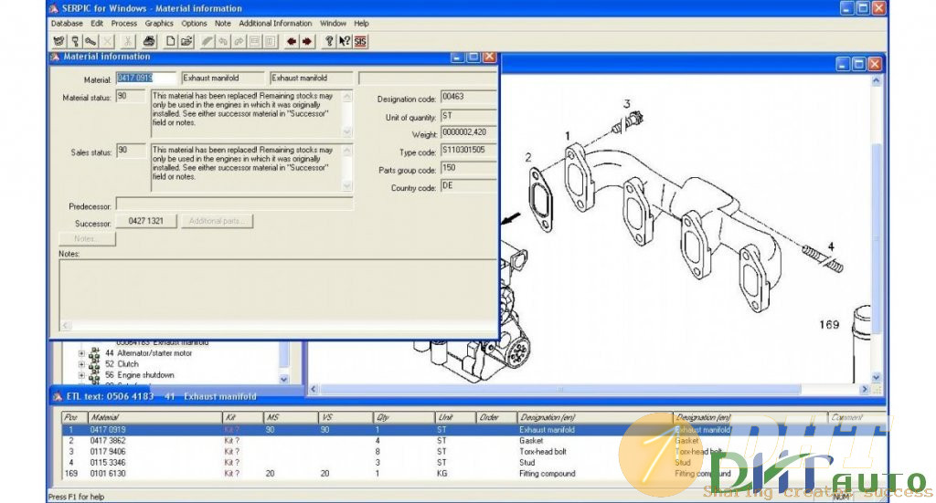Click the drawing's horizontal scrollbar left arrow
This screenshot has height=503, width=936.
tap(314, 389)
